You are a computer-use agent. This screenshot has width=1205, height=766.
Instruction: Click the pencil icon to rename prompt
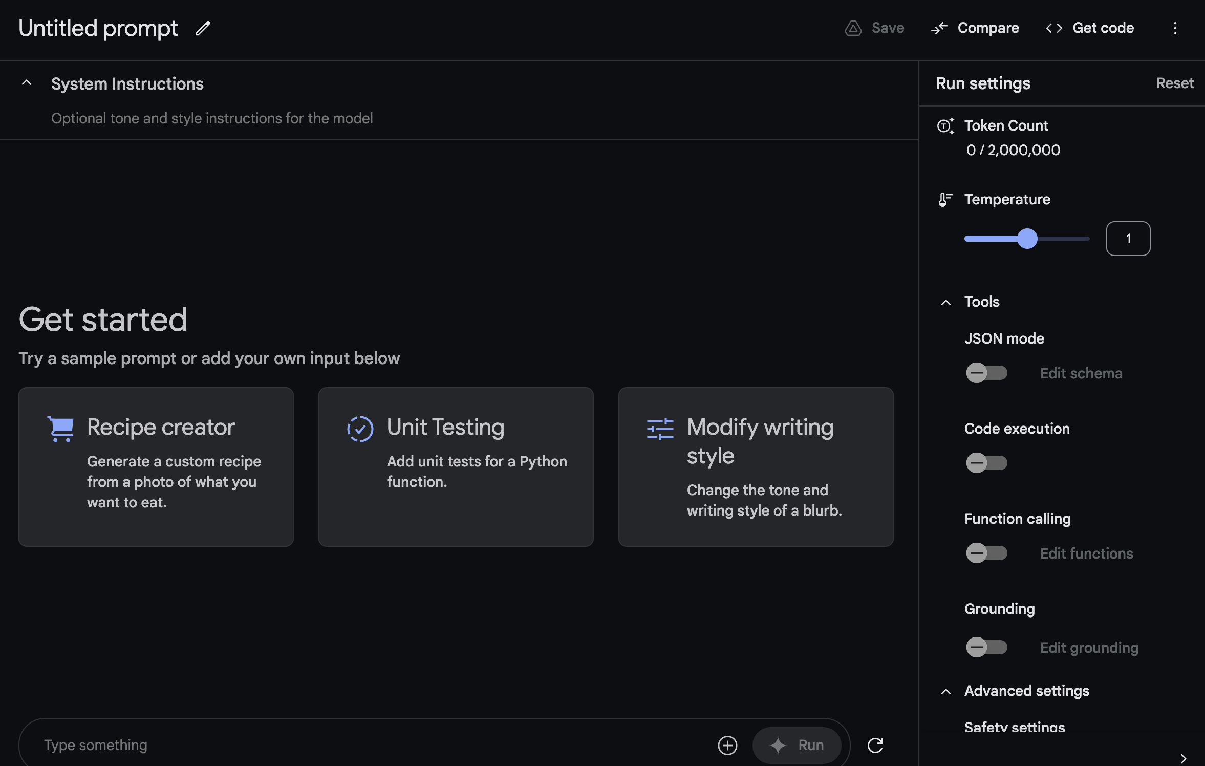point(203,28)
